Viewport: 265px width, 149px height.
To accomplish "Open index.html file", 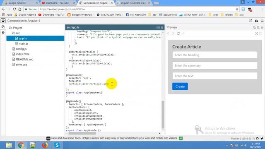I will (21, 54).
